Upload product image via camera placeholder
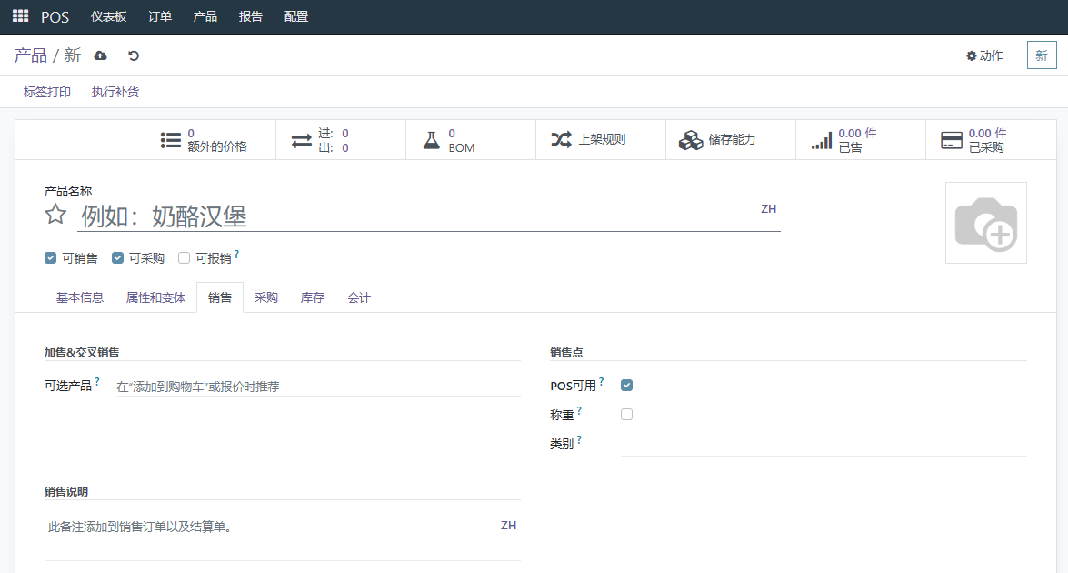Image resolution: width=1068 pixels, height=573 pixels. (x=985, y=223)
